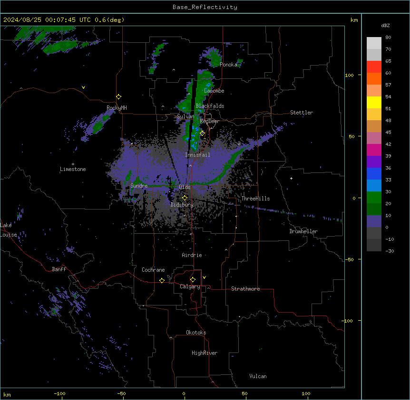This screenshot has height=400, width=410.
Task: Click the dBZ legend heading
Action: [385, 26]
